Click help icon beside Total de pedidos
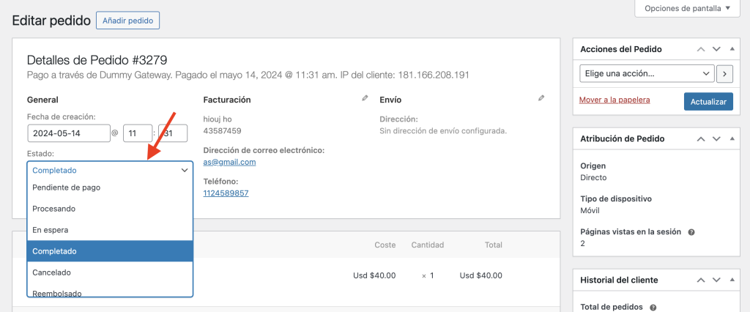This screenshot has height=312, width=750. (653, 308)
